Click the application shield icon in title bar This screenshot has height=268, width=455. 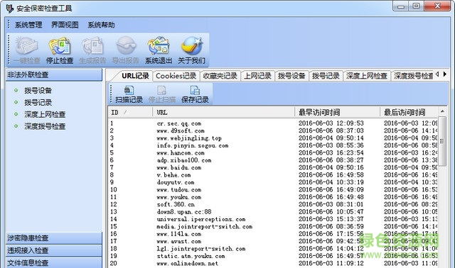tap(9, 8)
